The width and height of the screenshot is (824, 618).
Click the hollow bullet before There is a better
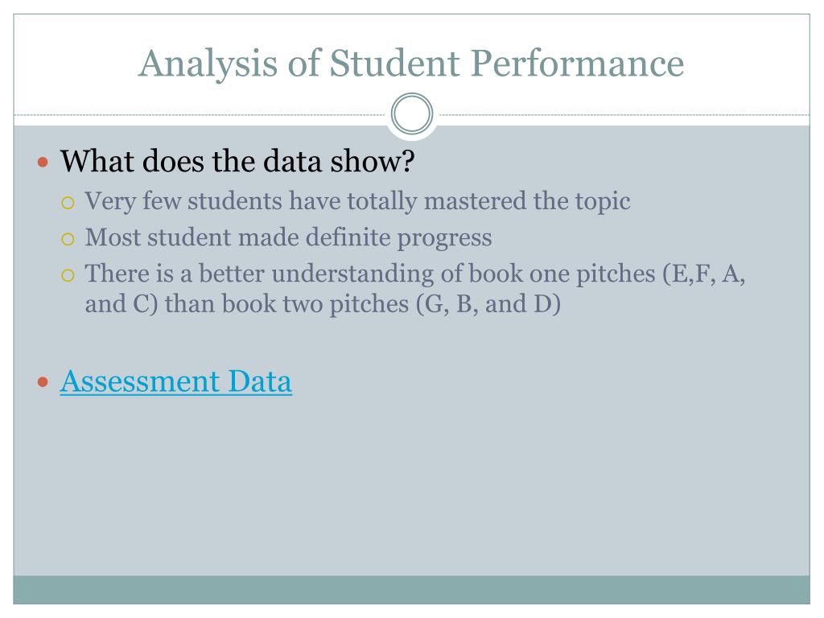click(x=68, y=275)
